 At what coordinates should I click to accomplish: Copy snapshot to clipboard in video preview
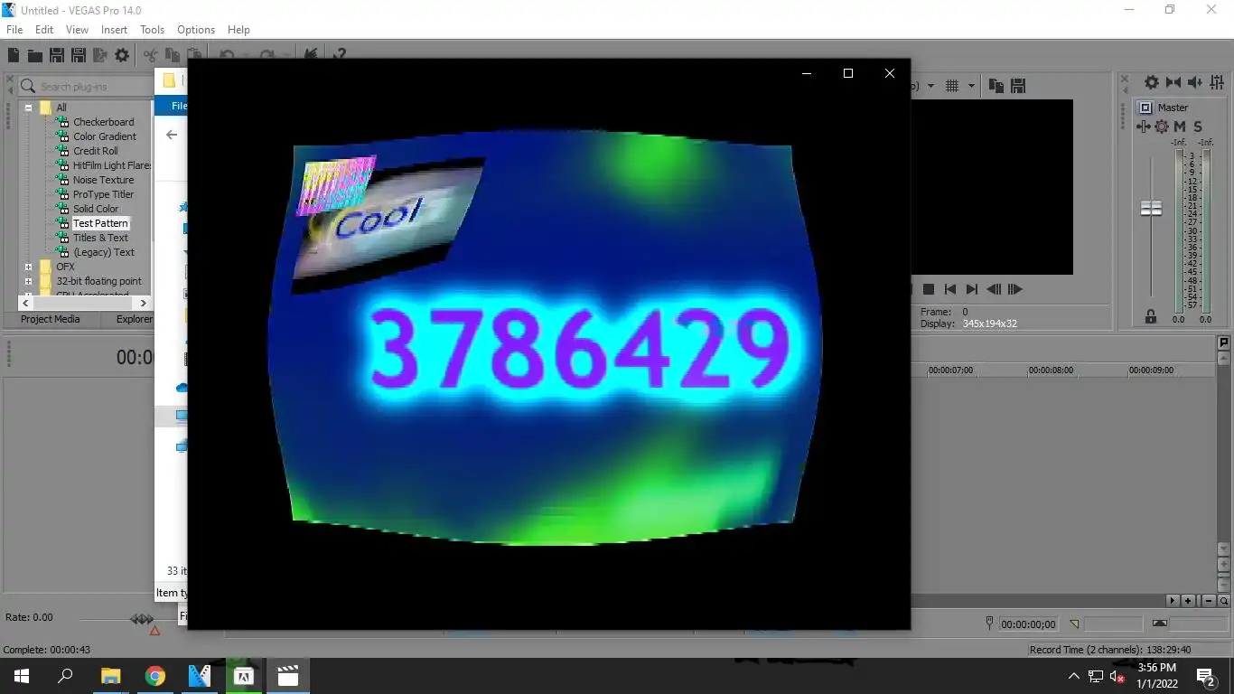coord(996,86)
